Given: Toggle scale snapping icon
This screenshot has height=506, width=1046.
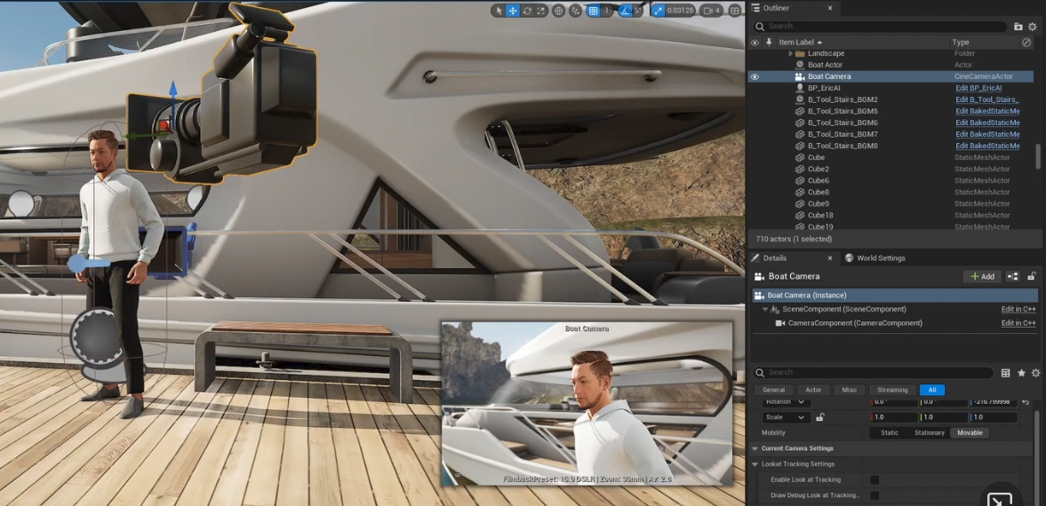Looking at the screenshot, I should pos(659,11).
